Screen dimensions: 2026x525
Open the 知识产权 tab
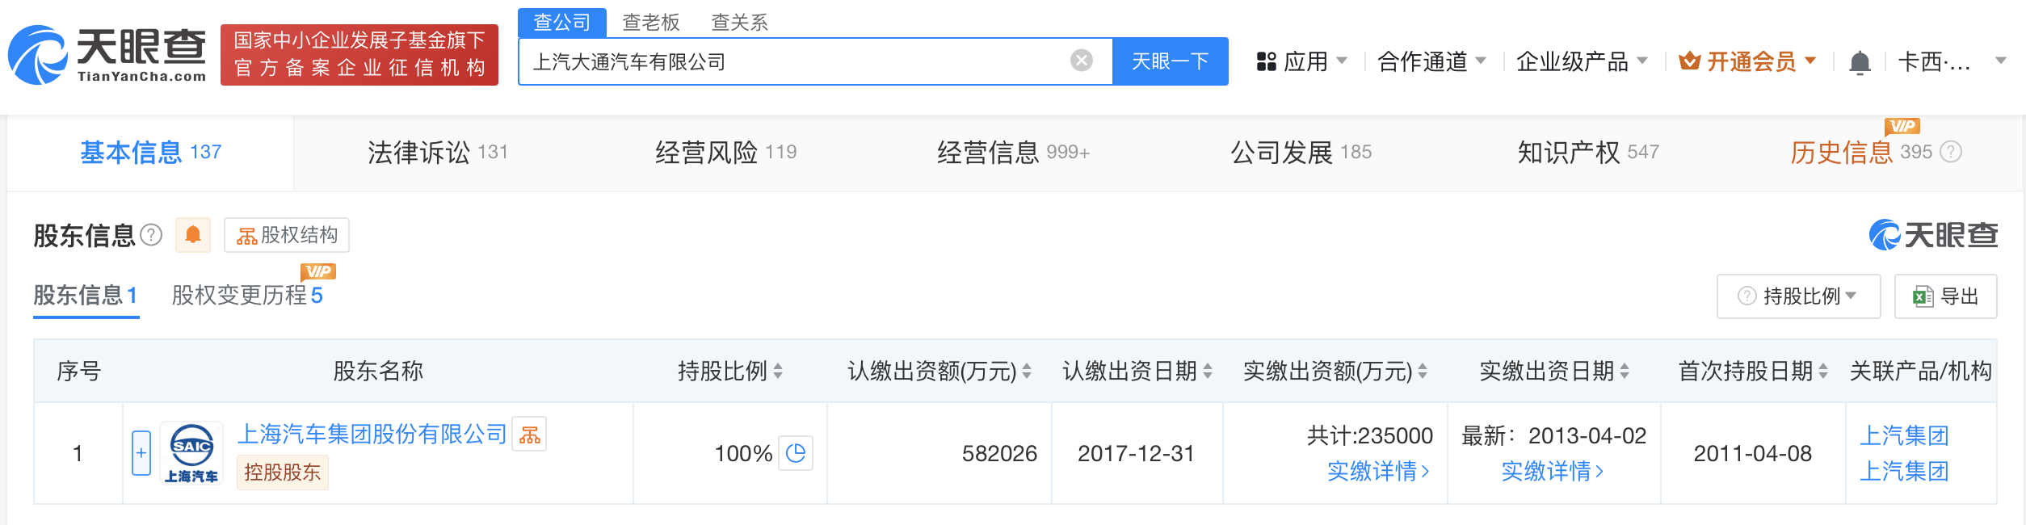coord(1588,152)
